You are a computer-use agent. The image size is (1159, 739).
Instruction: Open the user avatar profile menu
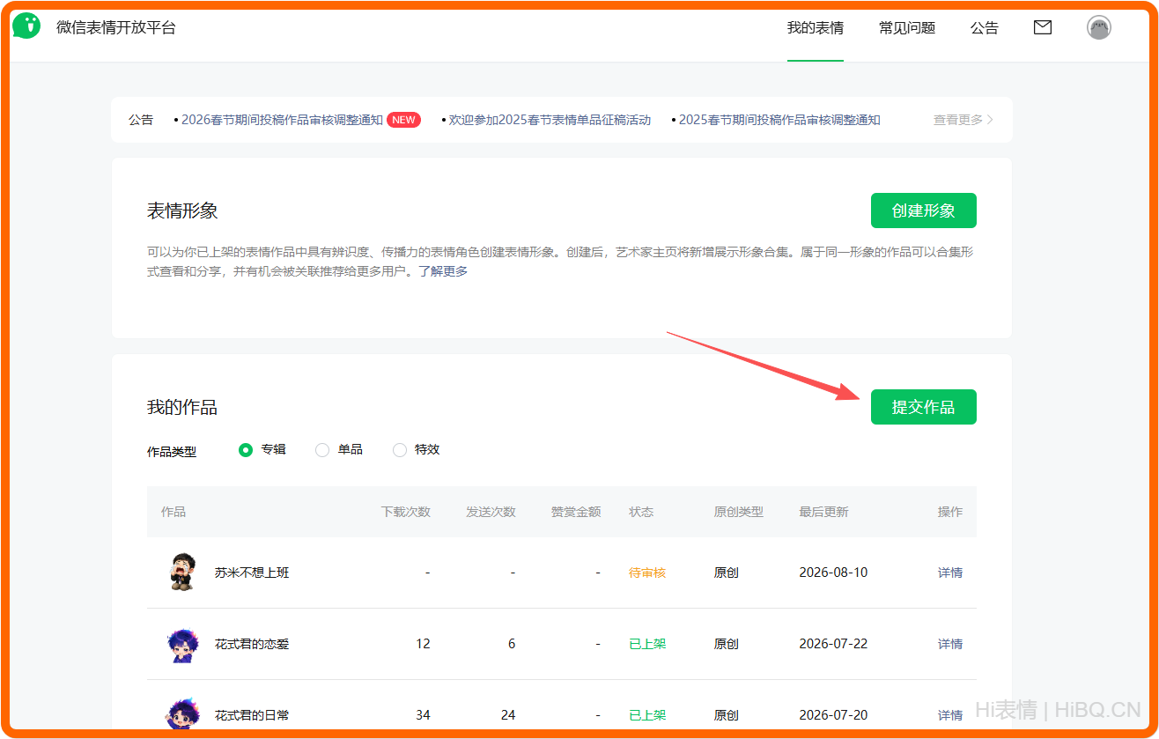point(1099,27)
